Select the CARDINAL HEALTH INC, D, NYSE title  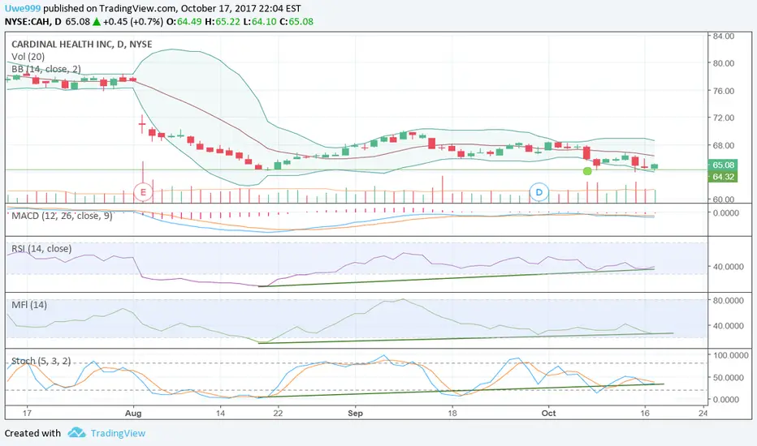[81, 45]
